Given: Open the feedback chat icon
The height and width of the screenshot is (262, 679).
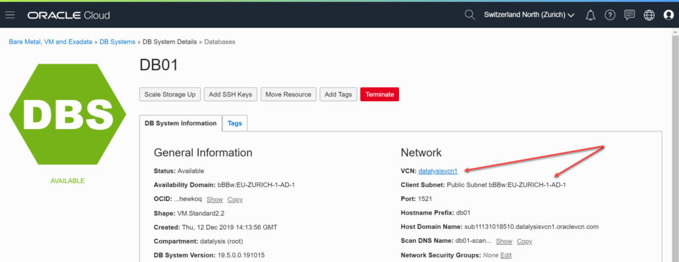Looking at the screenshot, I should [629, 15].
